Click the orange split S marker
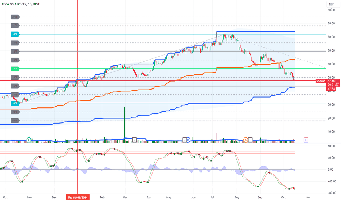Screen dimensions: 341x201 coord(246,140)
